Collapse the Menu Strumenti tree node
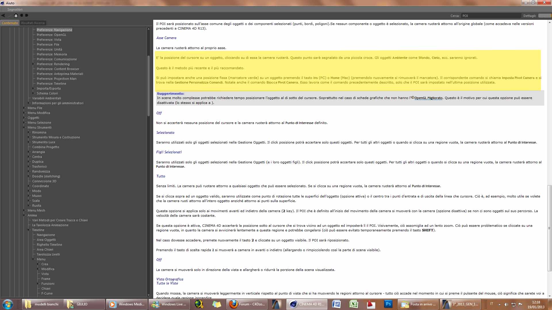 click(24, 127)
